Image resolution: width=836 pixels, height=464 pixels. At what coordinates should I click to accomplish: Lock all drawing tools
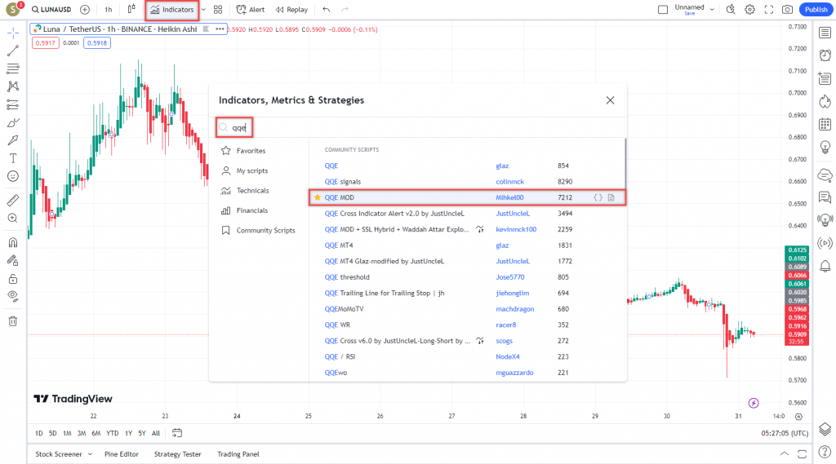(x=13, y=279)
